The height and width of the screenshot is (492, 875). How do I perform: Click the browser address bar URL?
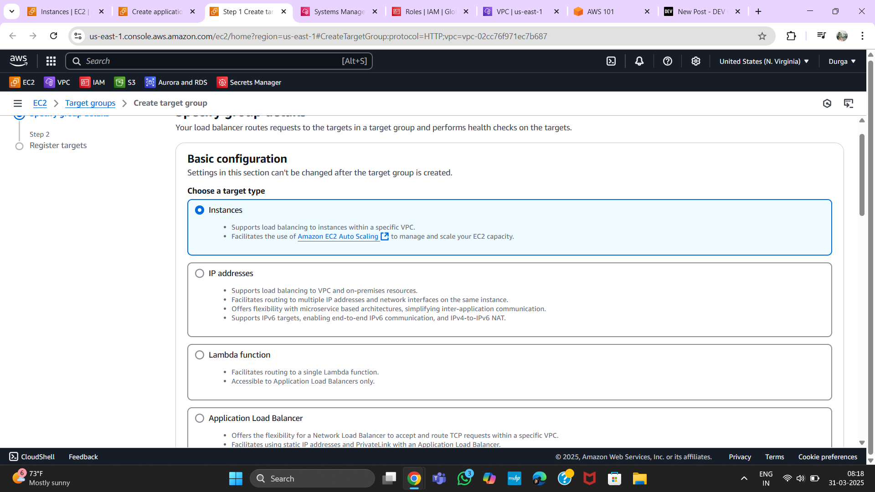coord(318,36)
